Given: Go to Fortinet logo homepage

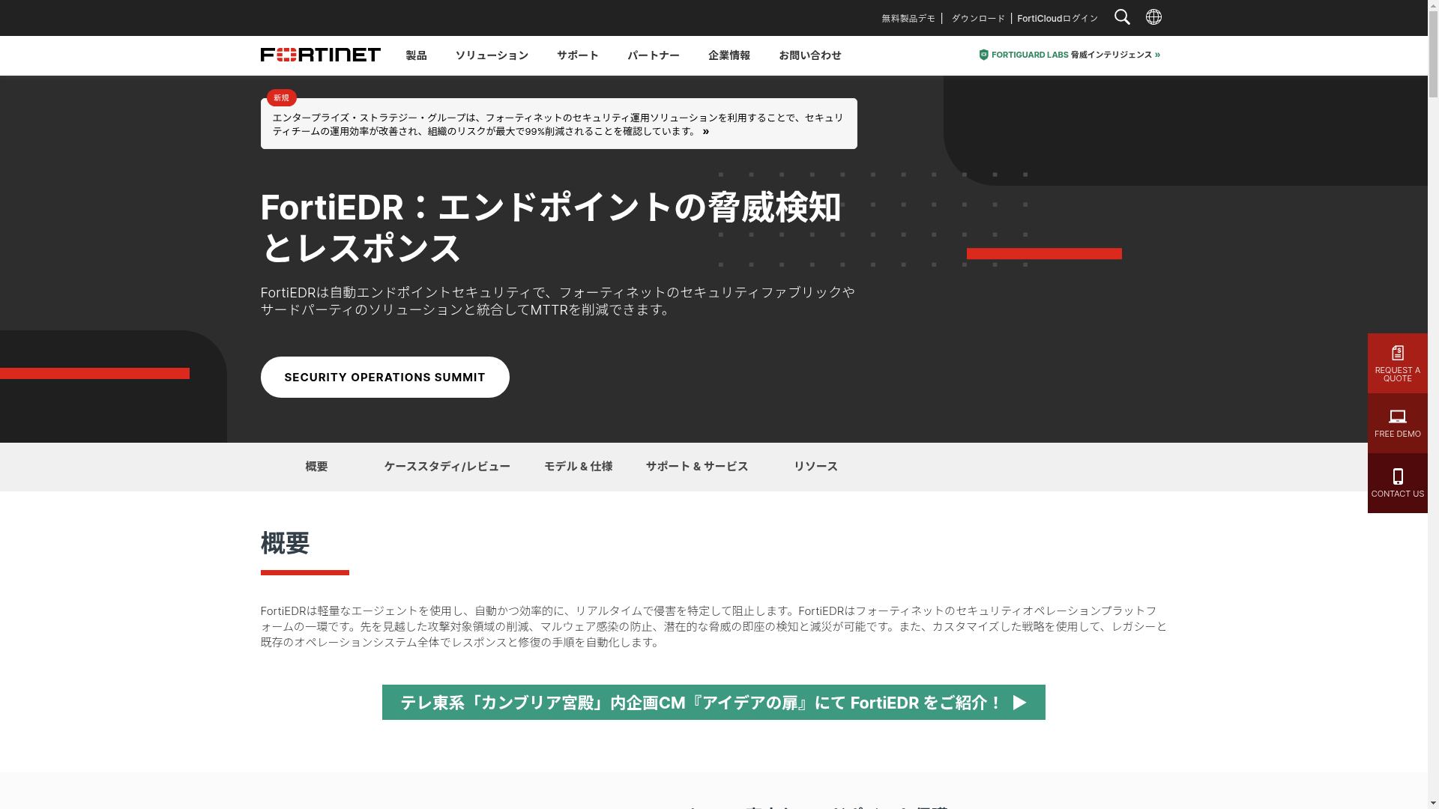Looking at the screenshot, I should click(x=321, y=55).
